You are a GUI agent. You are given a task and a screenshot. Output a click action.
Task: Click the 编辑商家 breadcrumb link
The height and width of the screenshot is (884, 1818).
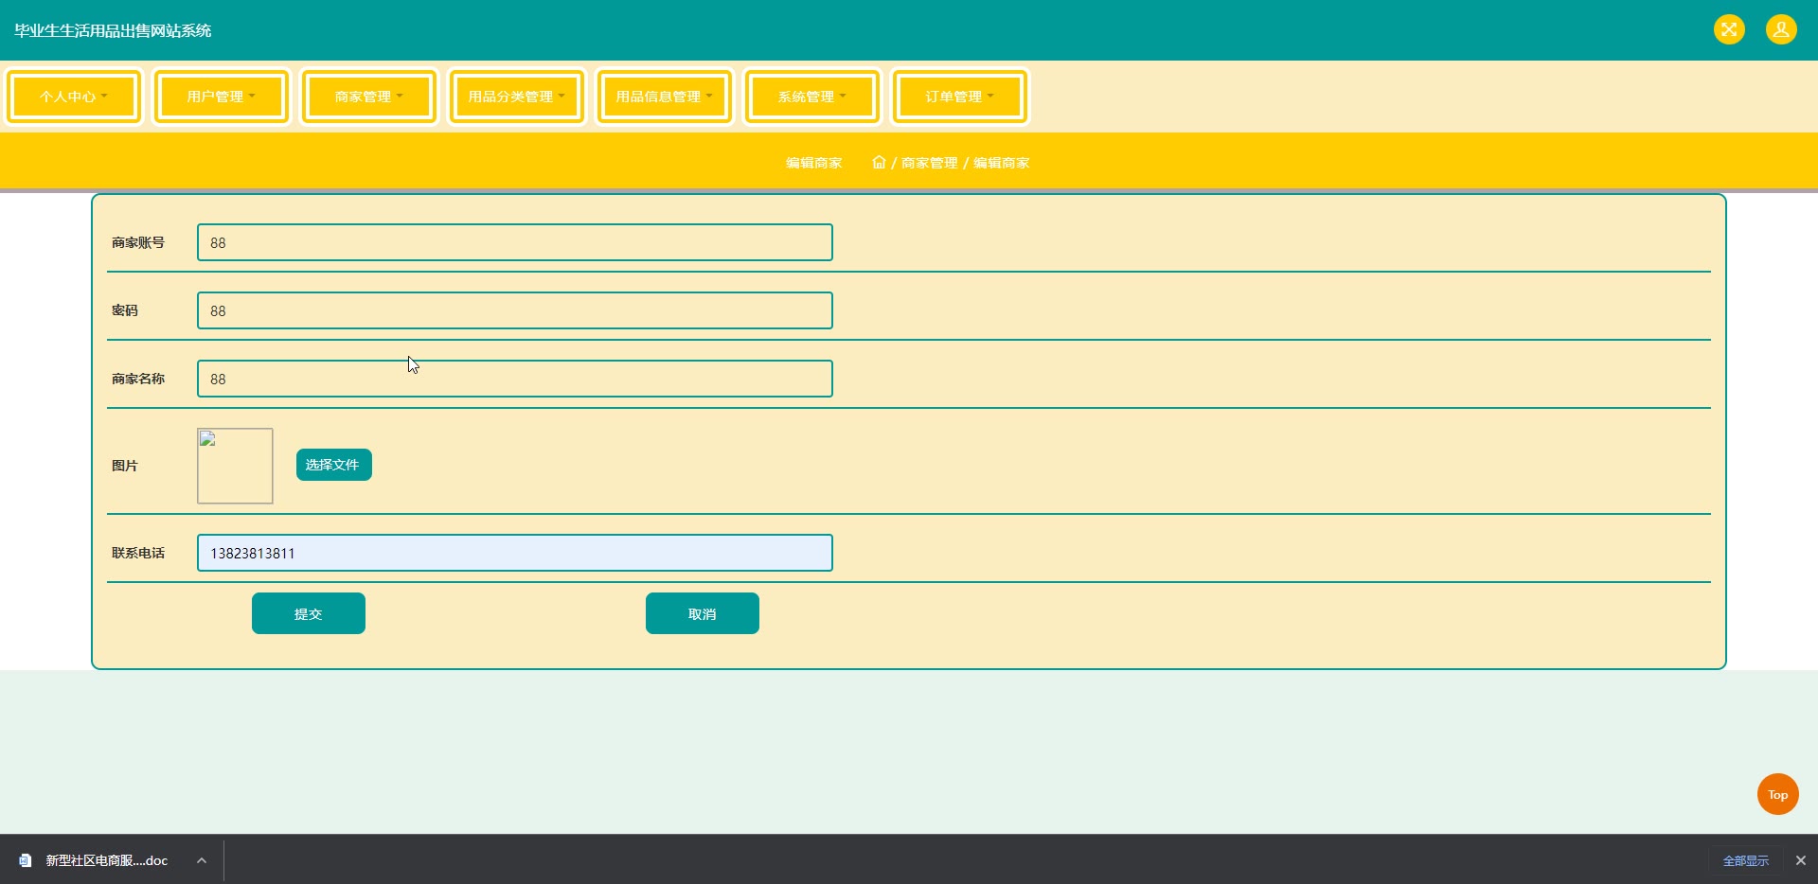[x=1001, y=163]
